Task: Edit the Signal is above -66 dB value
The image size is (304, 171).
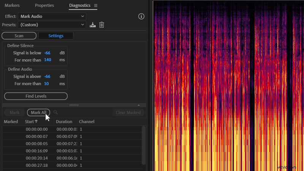Action: click(x=47, y=76)
